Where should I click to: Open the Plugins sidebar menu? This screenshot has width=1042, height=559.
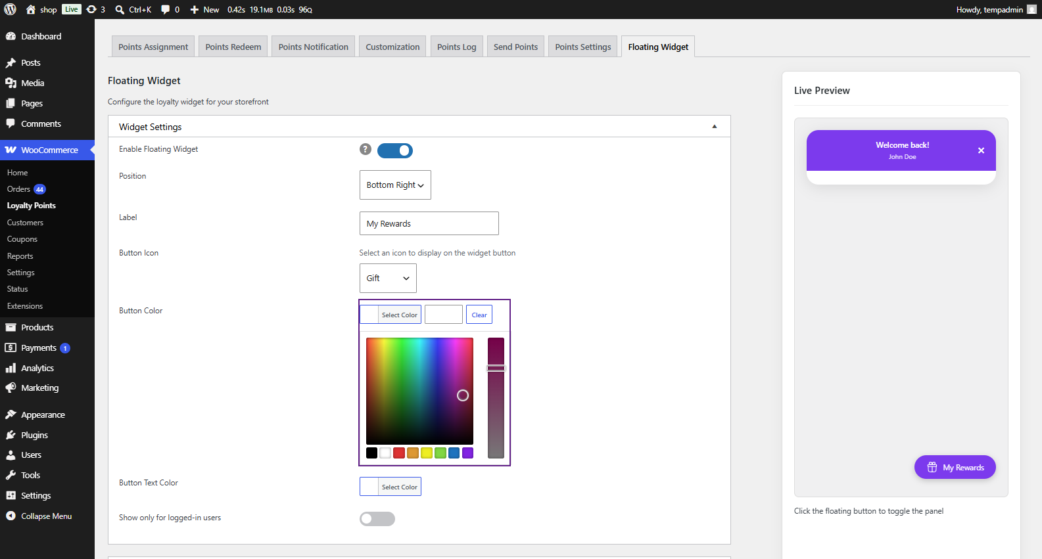point(34,435)
